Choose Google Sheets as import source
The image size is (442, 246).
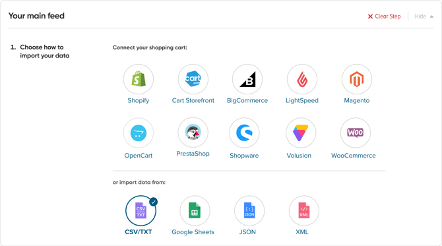(195, 211)
